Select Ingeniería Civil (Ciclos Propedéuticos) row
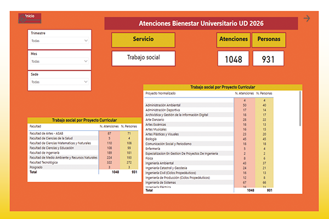 pyautogui.click(x=209, y=172)
